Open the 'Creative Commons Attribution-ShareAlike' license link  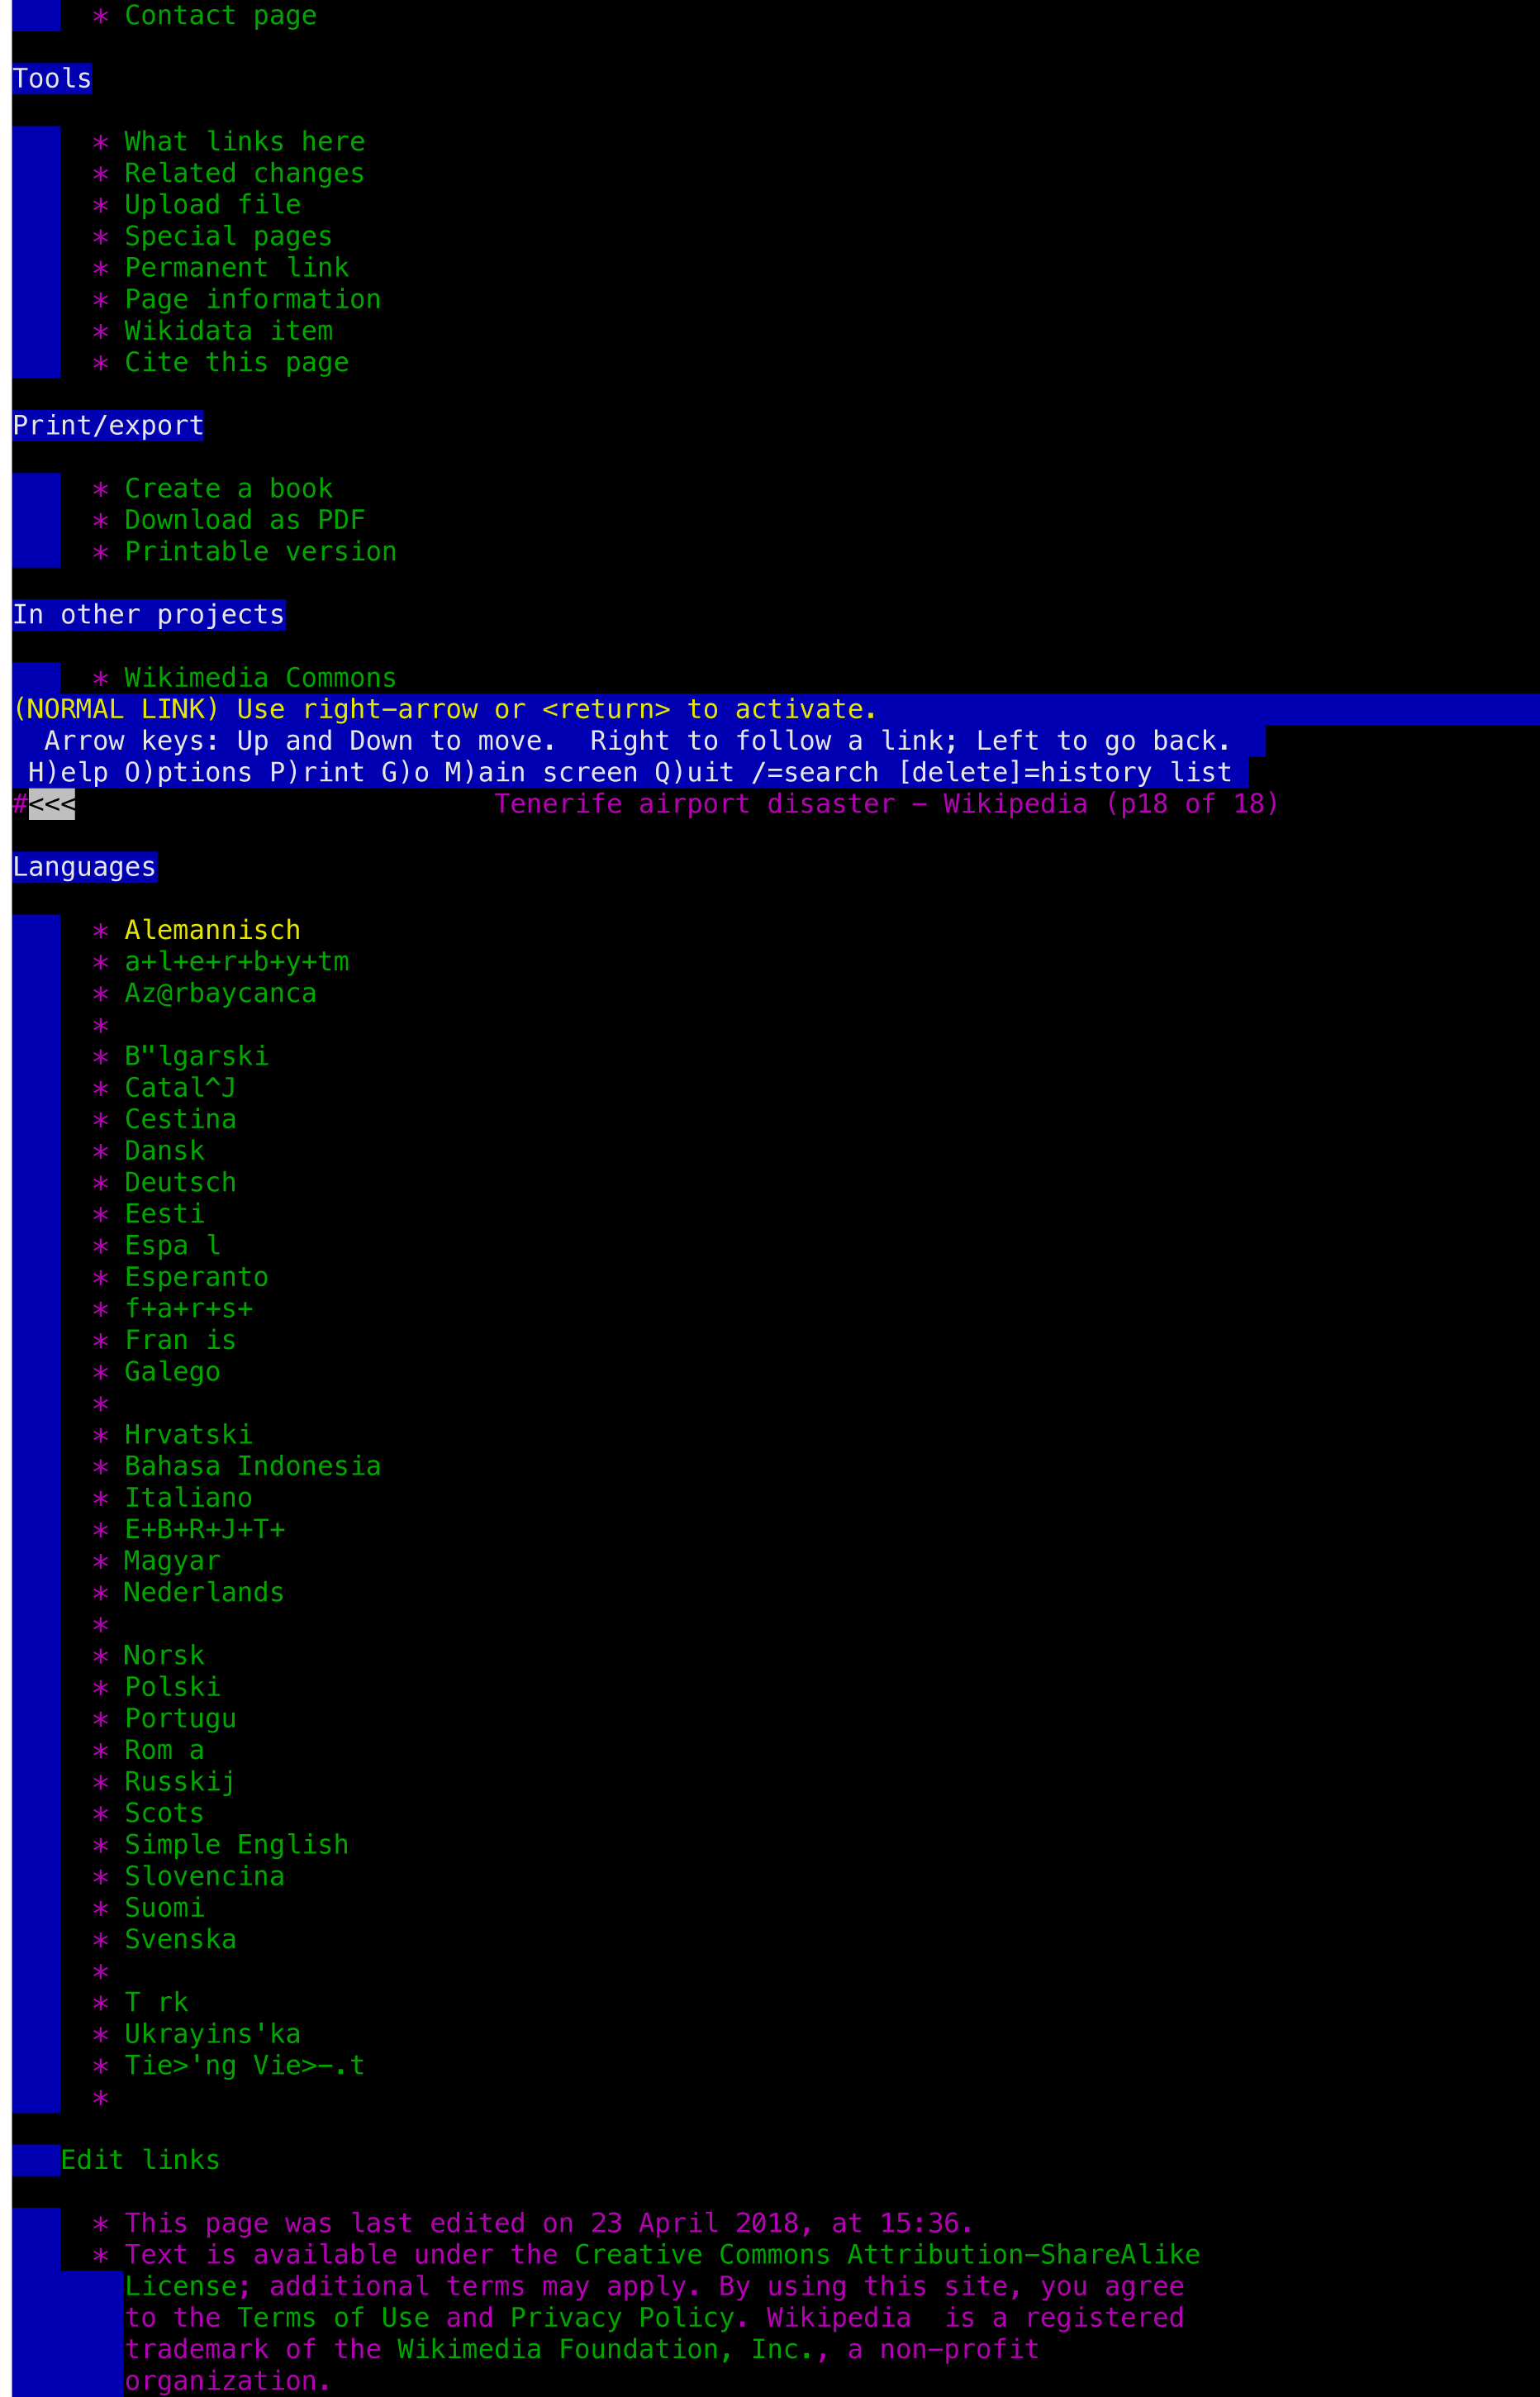pyautogui.click(x=886, y=2255)
